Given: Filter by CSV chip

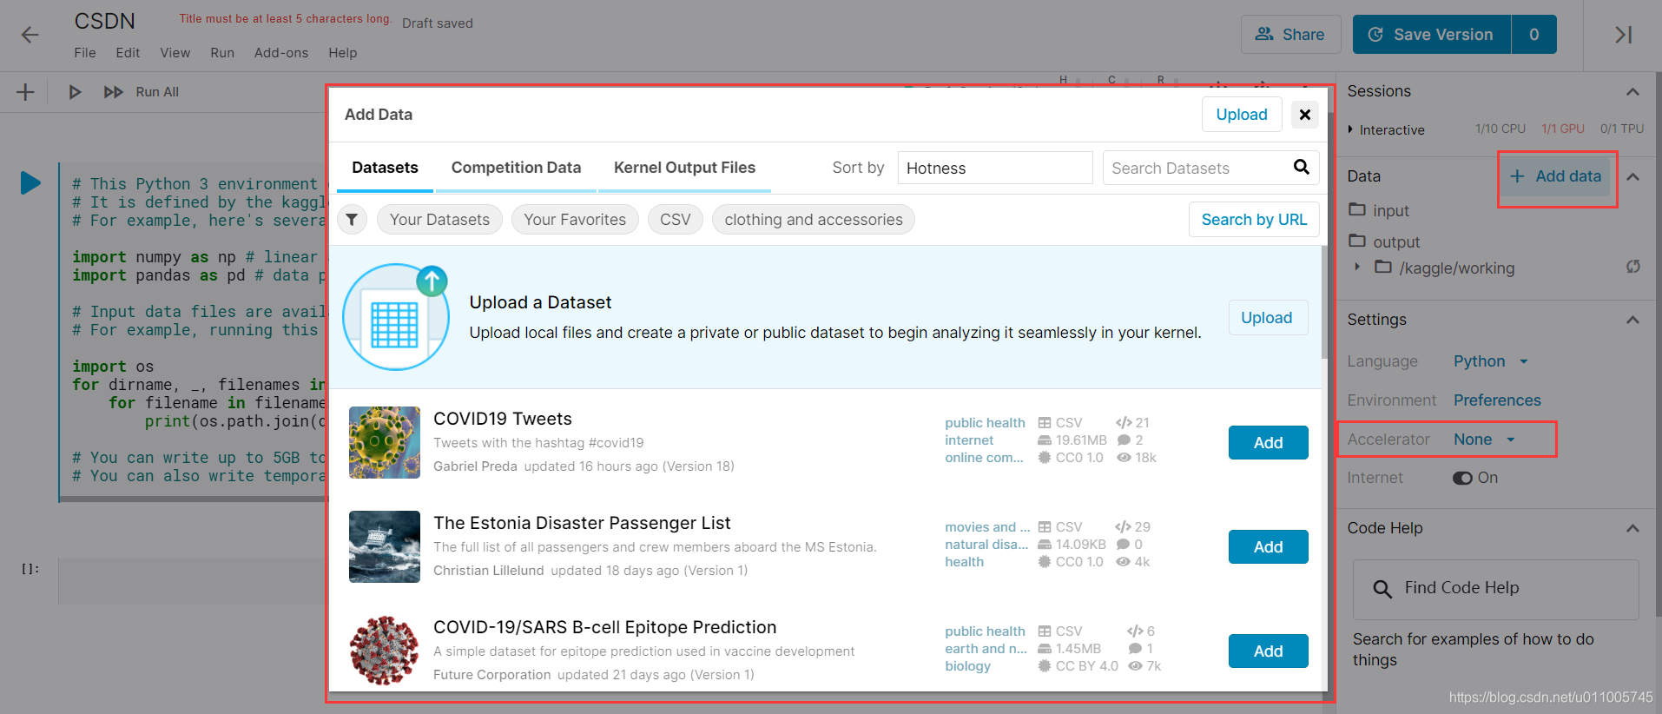Looking at the screenshot, I should pos(676,220).
